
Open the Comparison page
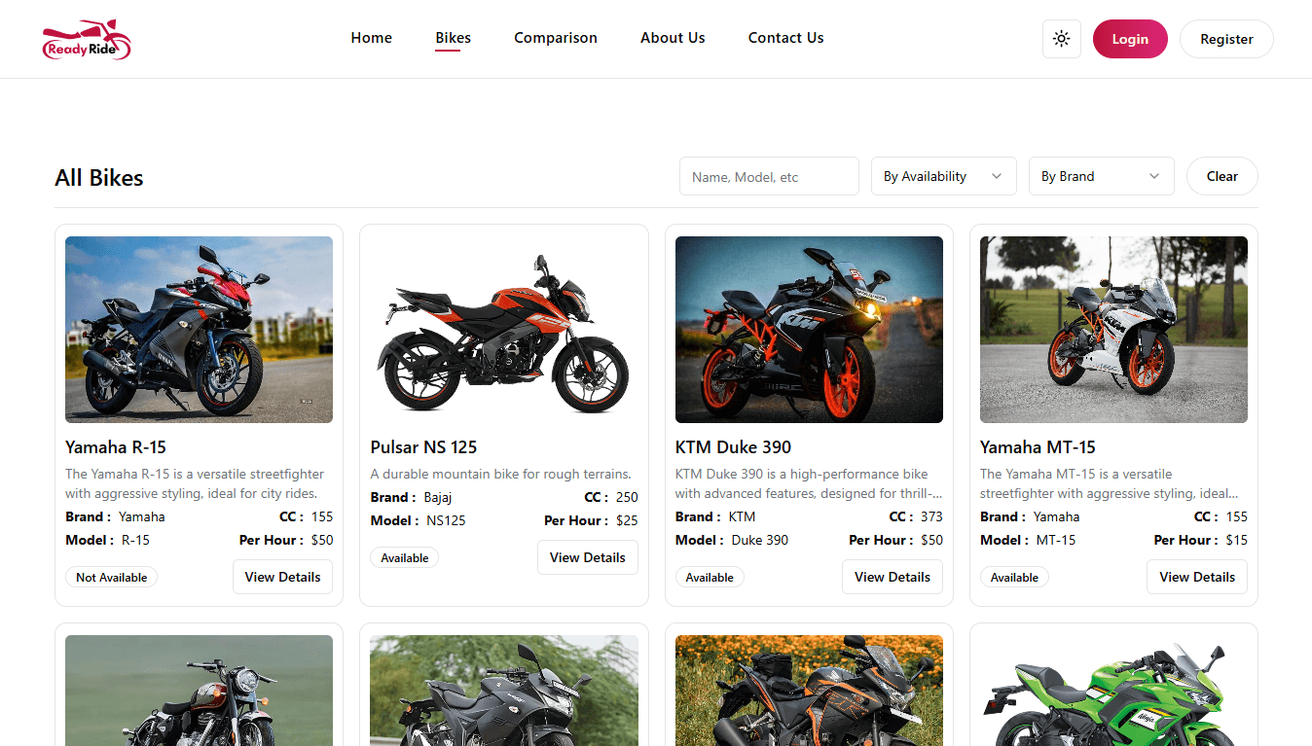[x=555, y=38]
